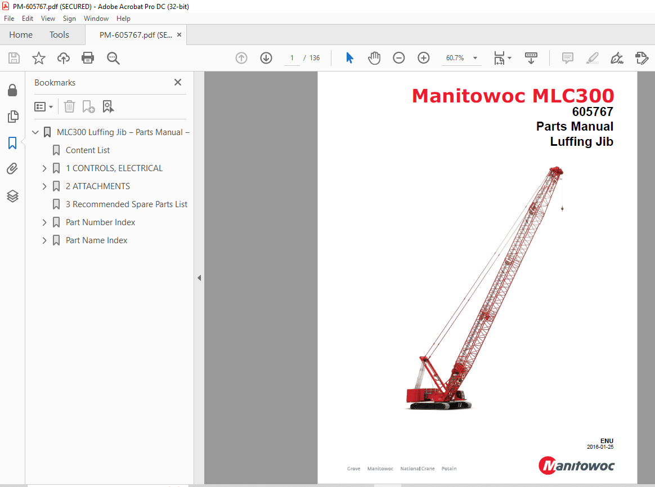Open Content List bookmark
Image resolution: width=655 pixels, height=487 pixels.
coord(88,150)
